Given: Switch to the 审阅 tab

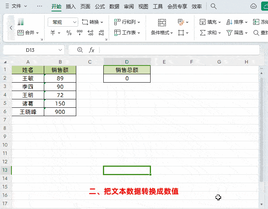Looking at the screenshot, I should click(x=129, y=6).
